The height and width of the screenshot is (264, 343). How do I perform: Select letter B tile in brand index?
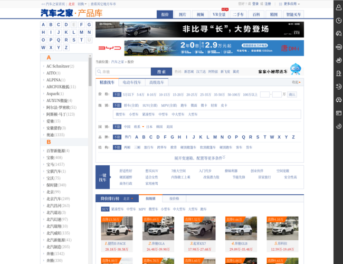click(51, 25)
